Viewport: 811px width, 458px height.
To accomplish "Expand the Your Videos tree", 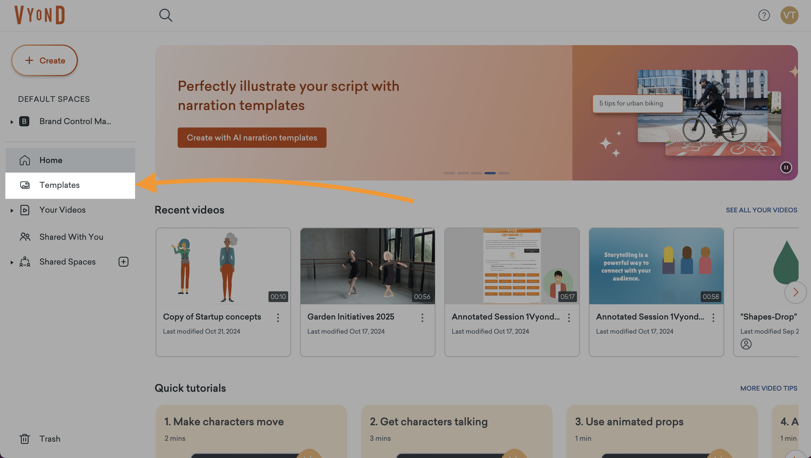I will coord(12,210).
